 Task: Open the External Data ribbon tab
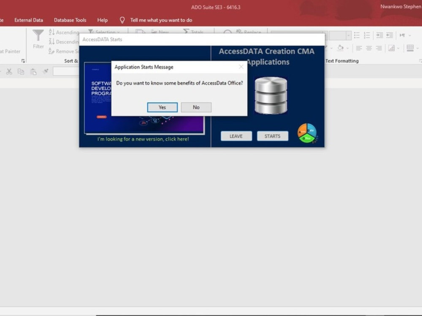29,20
